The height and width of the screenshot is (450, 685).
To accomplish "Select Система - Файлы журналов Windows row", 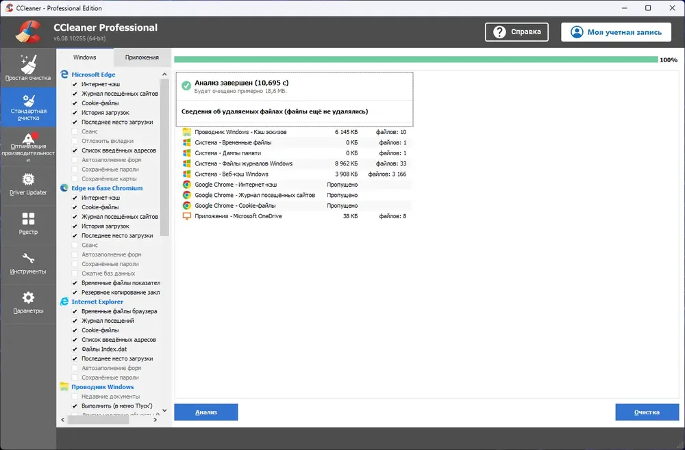I will click(x=294, y=163).
